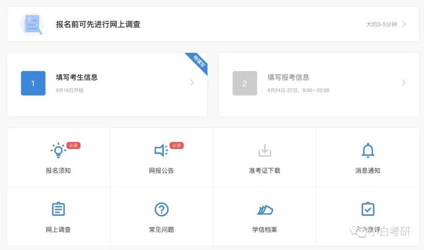This screenshot has height=250, width=424.
Task: Click the 报名前可先进行网上调查 banner link
Action: (x=98, y=24)
